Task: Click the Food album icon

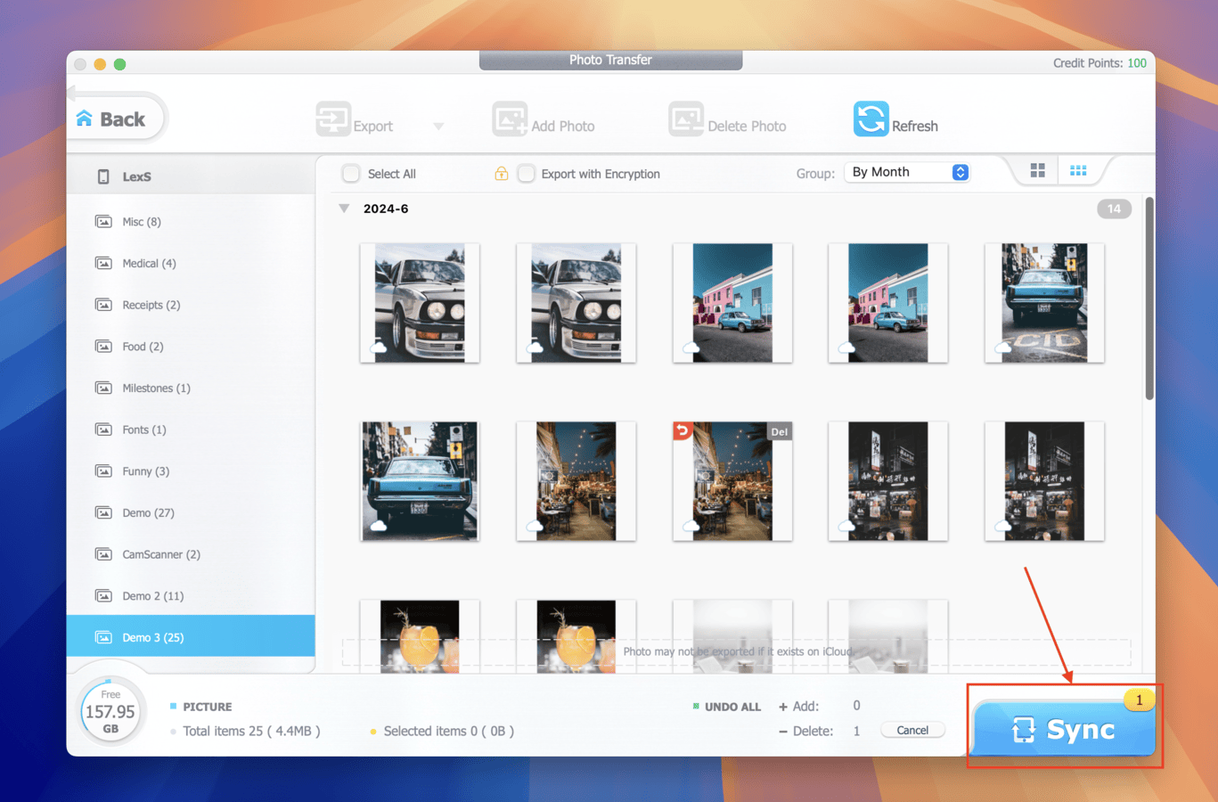Action: tap(103, 346)
